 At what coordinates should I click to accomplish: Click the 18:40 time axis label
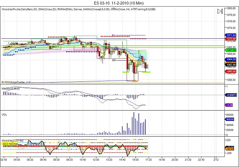click(x=162, y=160)
